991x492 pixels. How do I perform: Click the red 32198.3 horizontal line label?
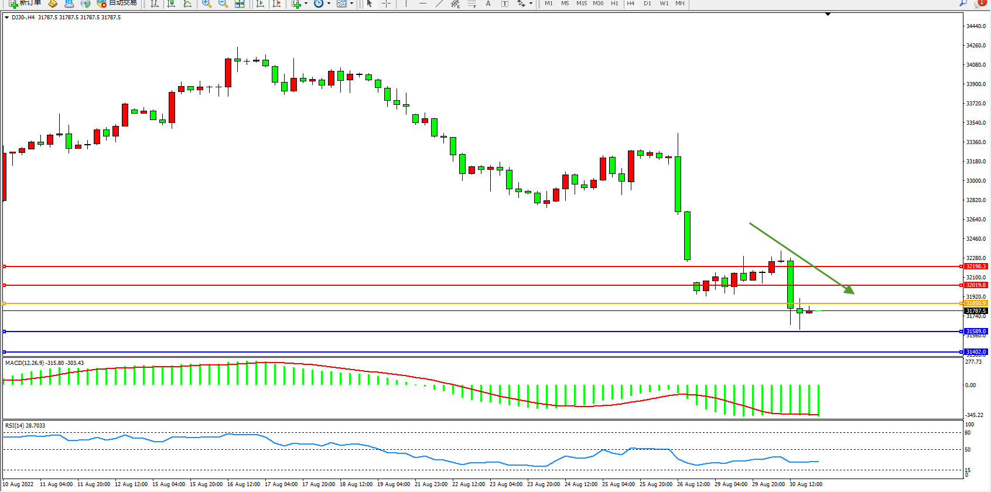pos(976,266)
